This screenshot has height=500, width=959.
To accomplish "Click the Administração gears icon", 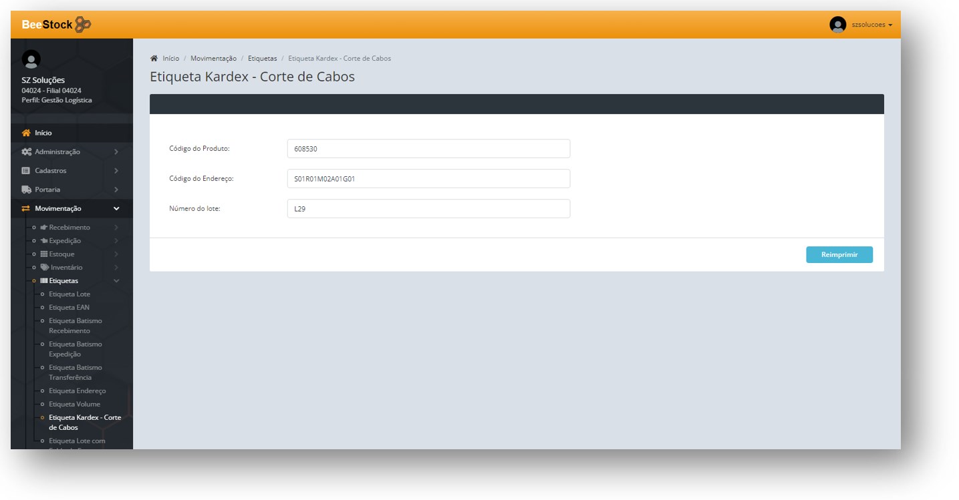I will (27, 152).
